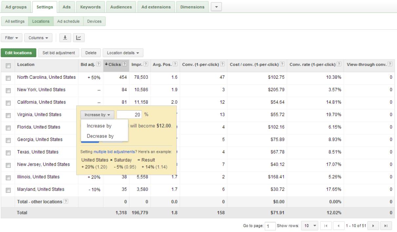
Task: Check the Maryland row checkbox
Action: click(8, 190)
